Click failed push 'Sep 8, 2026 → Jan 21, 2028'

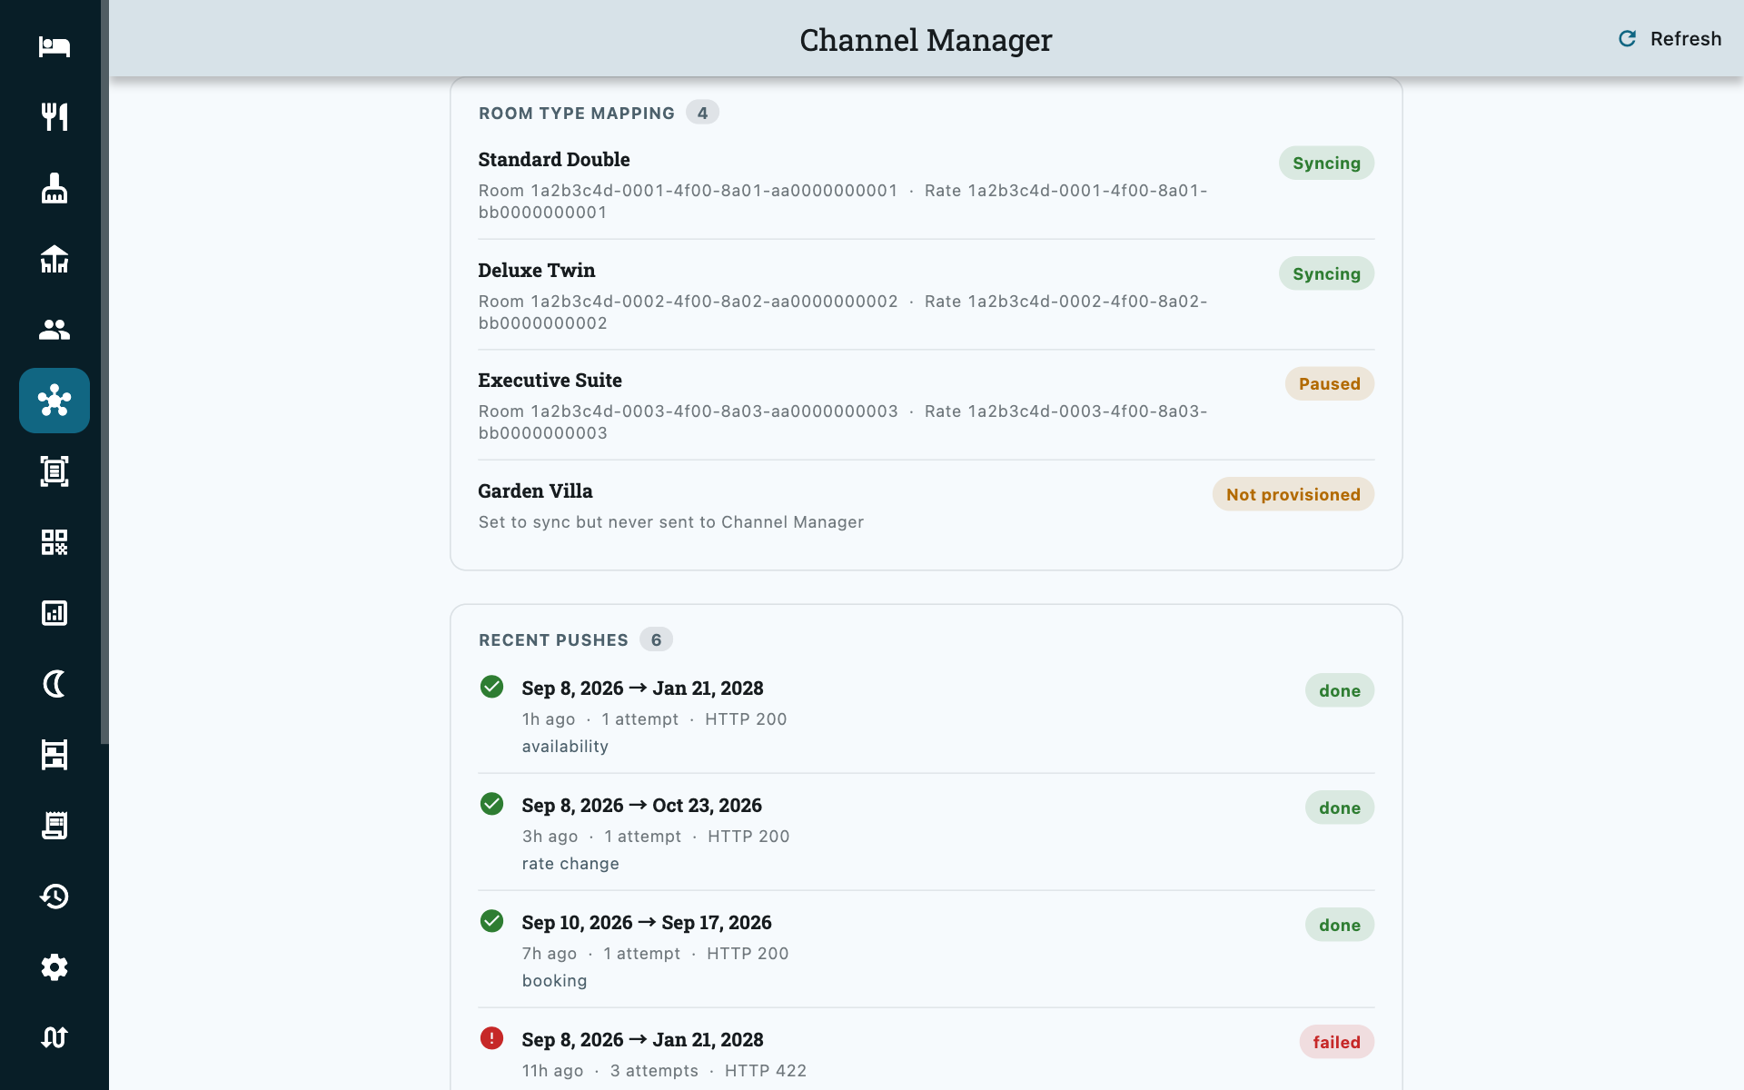(642, 1040)
